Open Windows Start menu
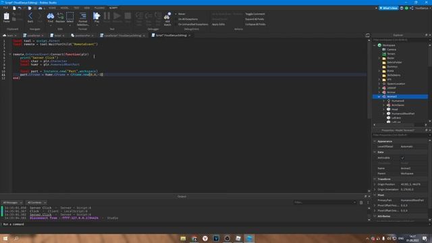The width and height of the screenshot is (432, 243). click(5, 238)
